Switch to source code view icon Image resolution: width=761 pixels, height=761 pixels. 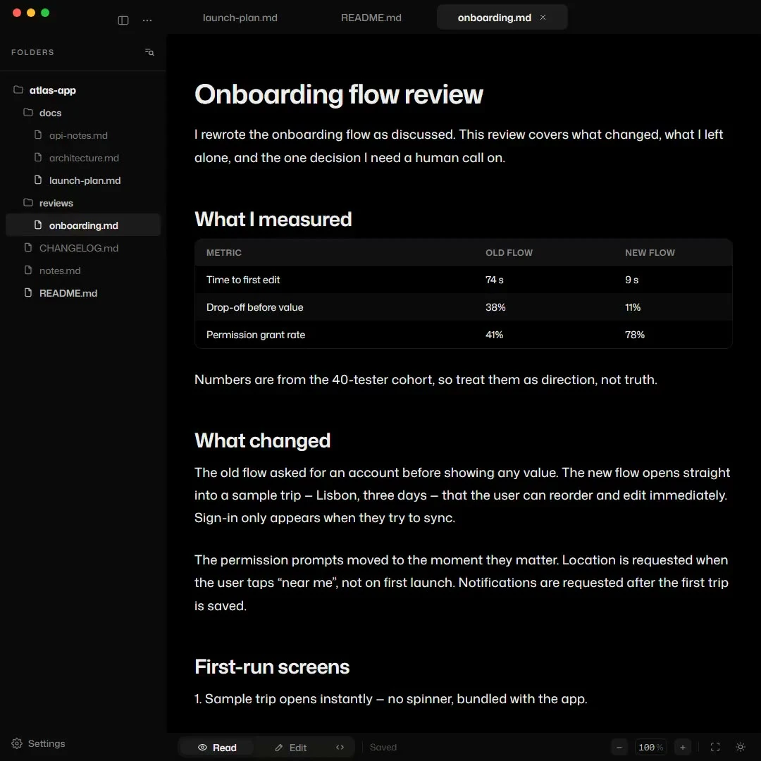coord(340,747)
